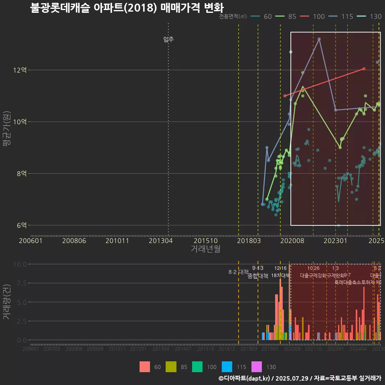Screen dimensions: 385x385
Task: Click the 8·2 대책 policy marker label
Action: (x=238, y=272)
